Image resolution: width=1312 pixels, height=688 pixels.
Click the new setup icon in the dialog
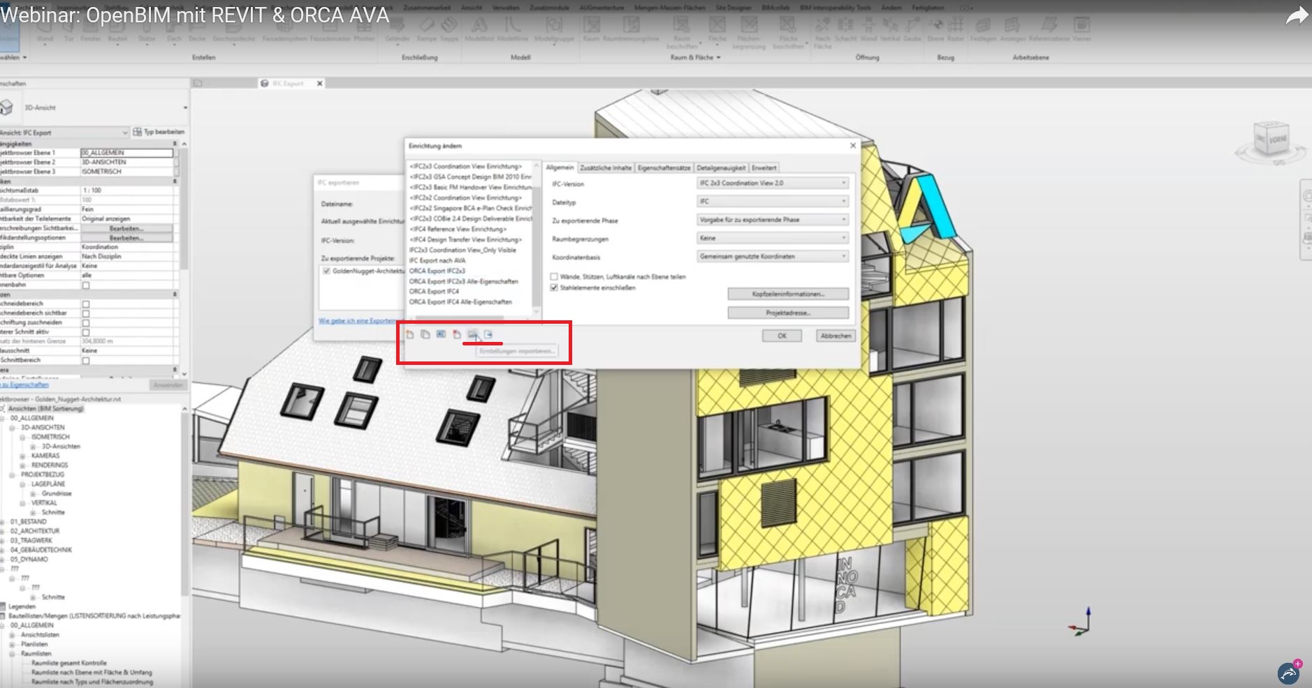(x=410, y=335)
